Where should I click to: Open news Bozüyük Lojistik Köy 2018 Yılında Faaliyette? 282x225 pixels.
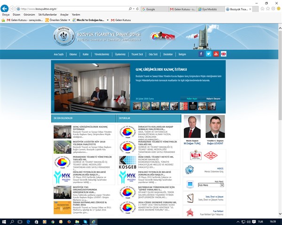(89, 143)
